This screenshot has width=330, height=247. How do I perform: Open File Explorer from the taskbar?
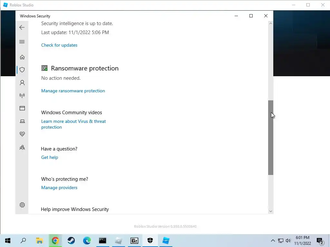[39, 241]
